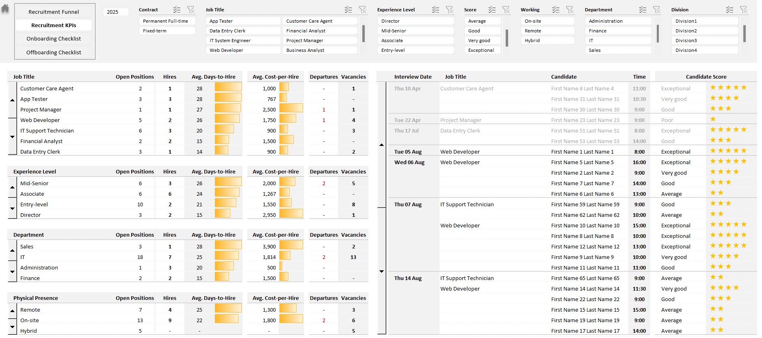Toggle multi-select on the Working slicer
The height and width of the screenshot is (338, 762).
(x=556, y=10)
